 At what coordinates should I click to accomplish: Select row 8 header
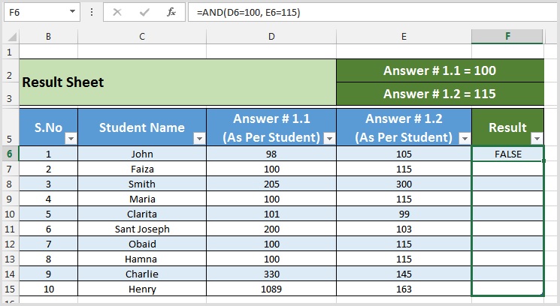tap(10, 184)
